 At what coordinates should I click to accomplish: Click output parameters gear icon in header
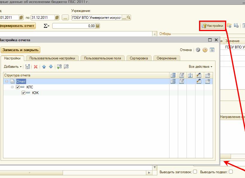(x=208, y=75)
